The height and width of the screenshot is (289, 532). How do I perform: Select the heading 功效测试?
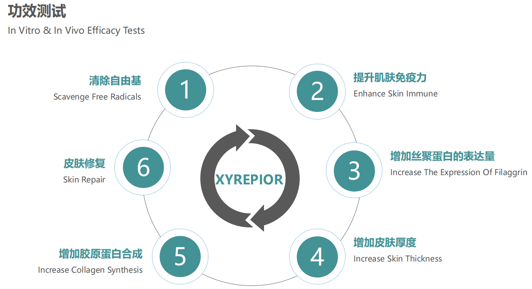(37, 11)
